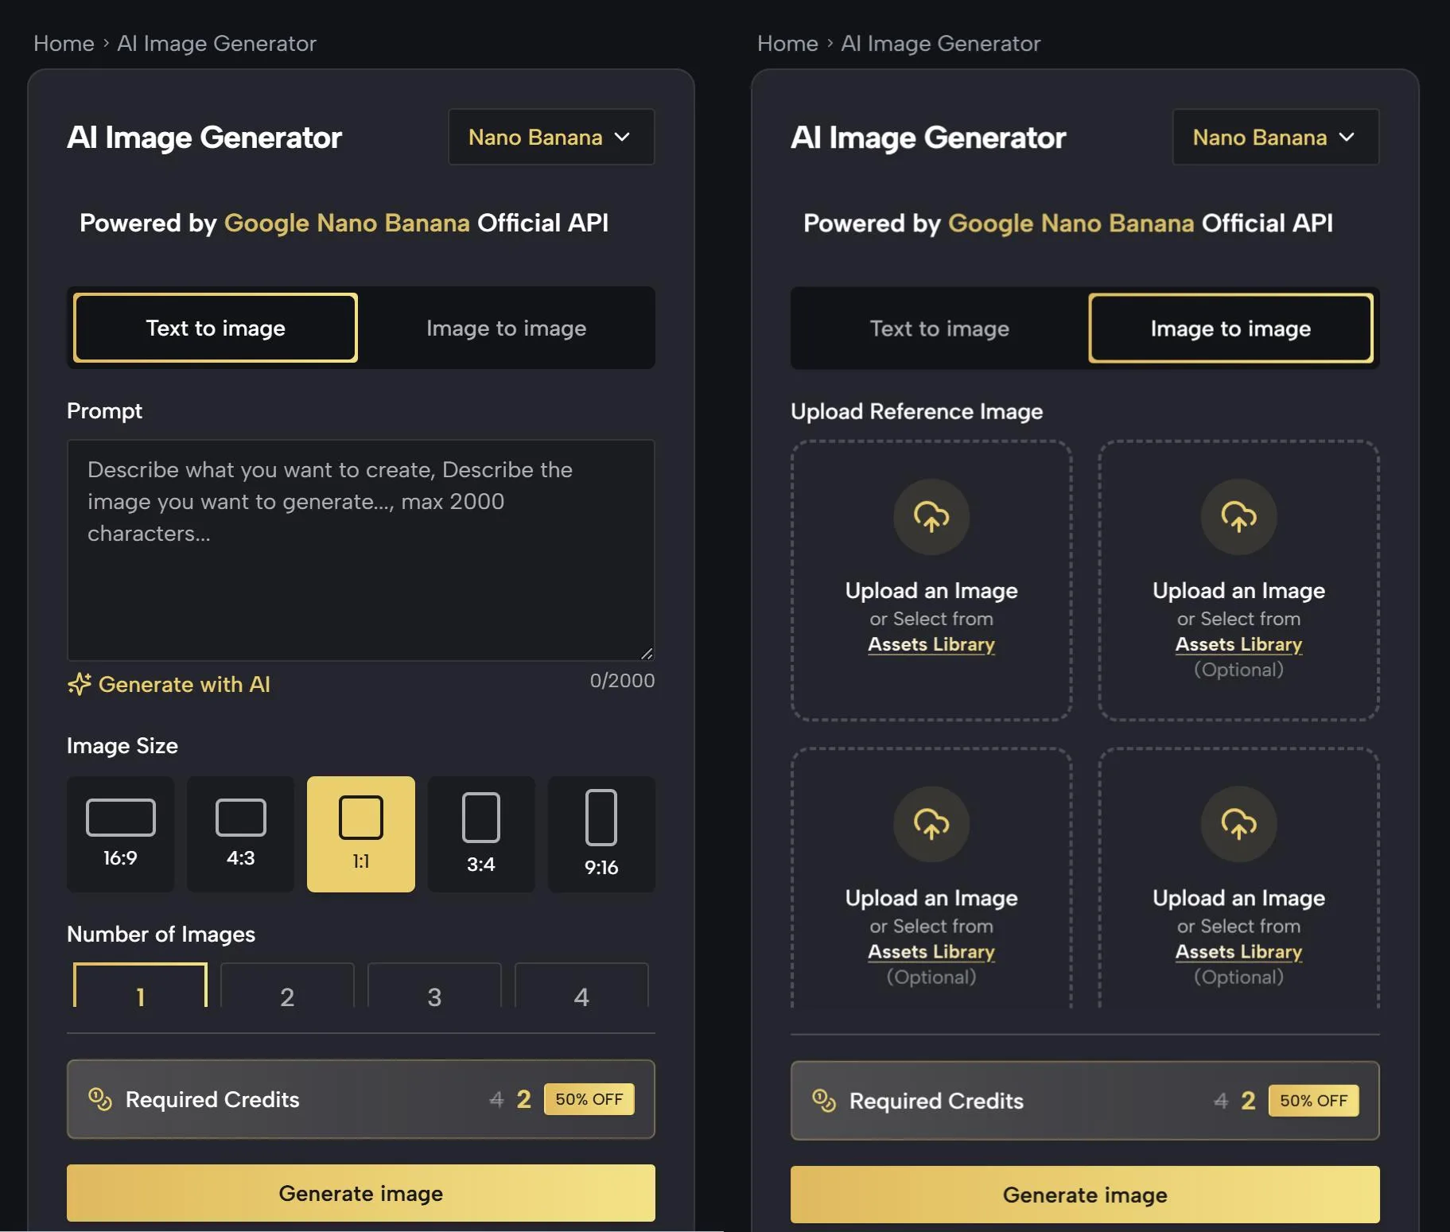Switch to Image to image tab in left panel
Viewport: 1450px width, 1232px height.
coord(507,328)
